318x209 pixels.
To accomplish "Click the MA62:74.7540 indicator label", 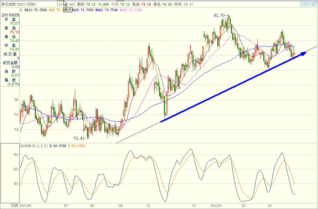I will (107, 10).
